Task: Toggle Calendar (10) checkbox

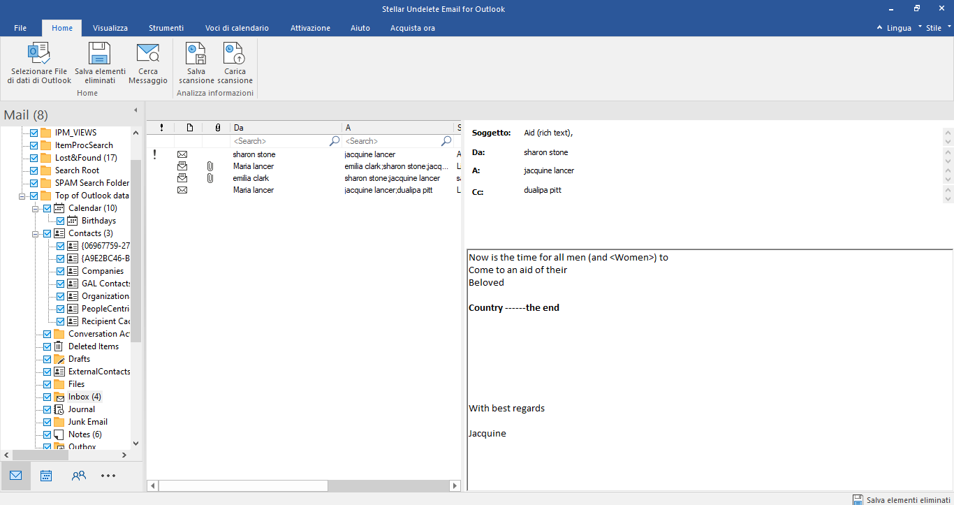Action: [x=47, y=208]
